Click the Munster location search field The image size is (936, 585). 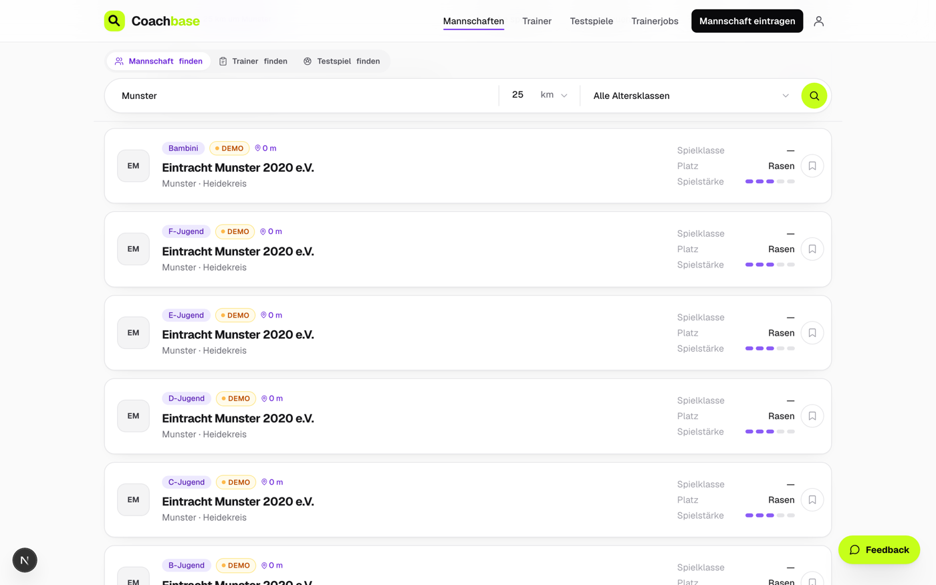pyautogui.click(x=304, y=96)
